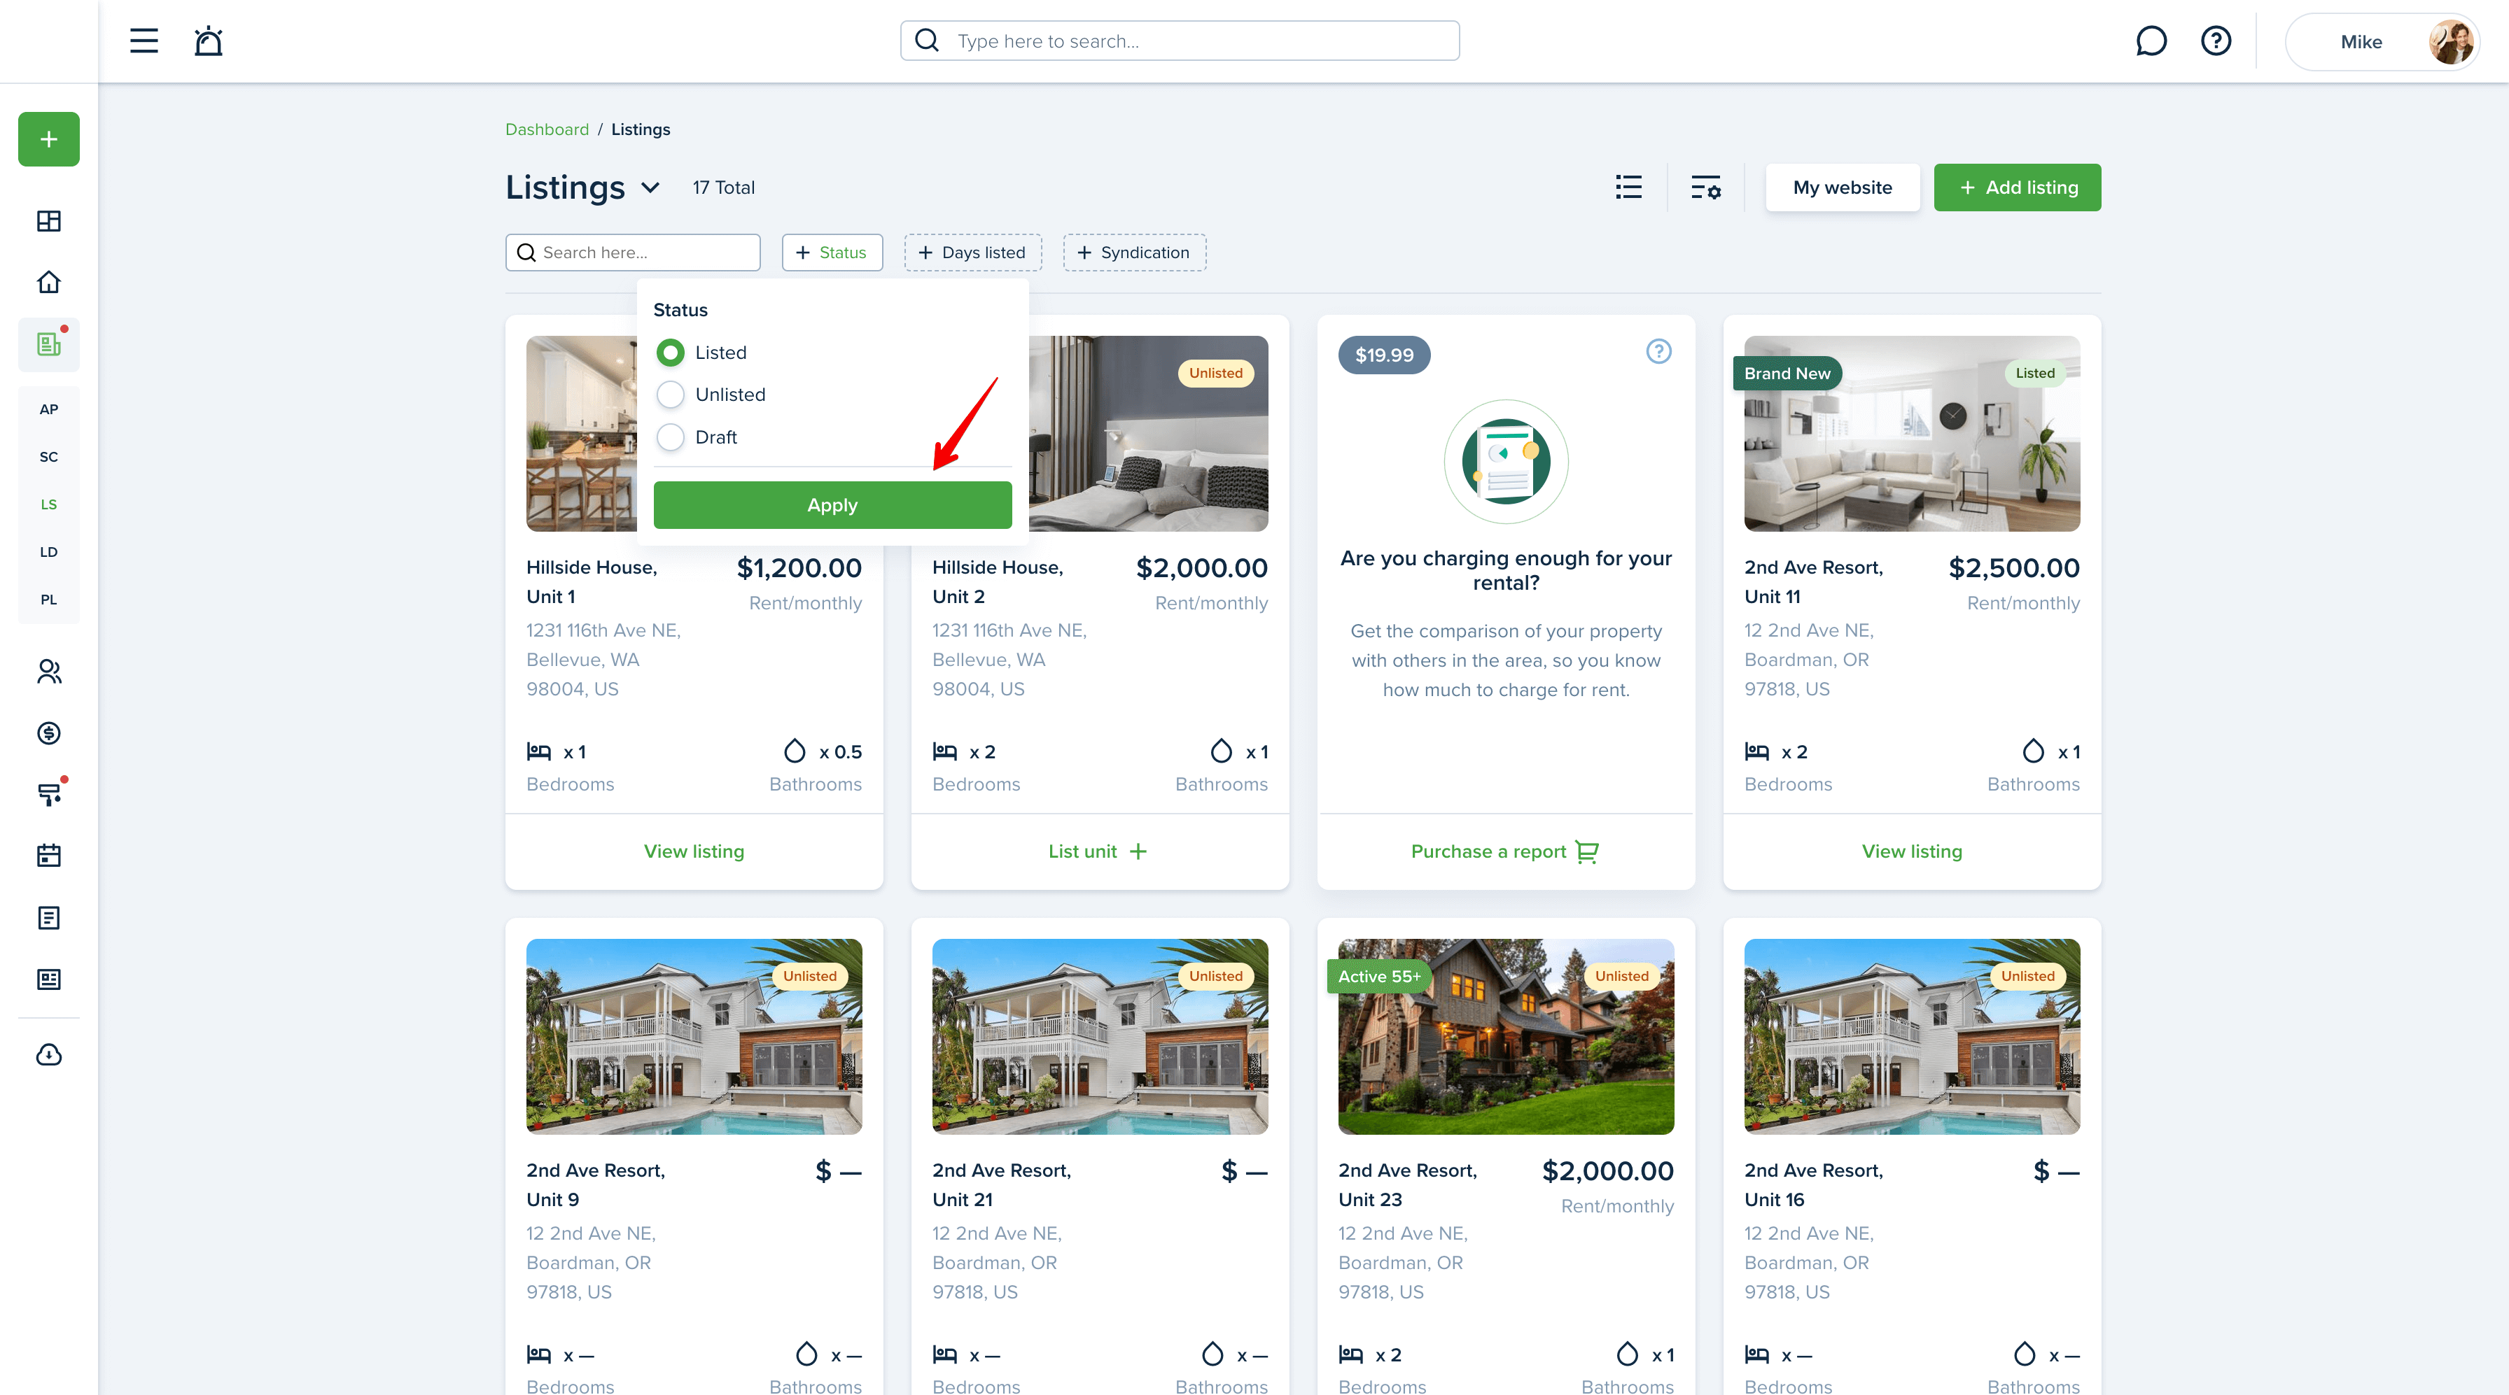Open the Status filter dropdown

pyautogui.click(x=832, y=252)
